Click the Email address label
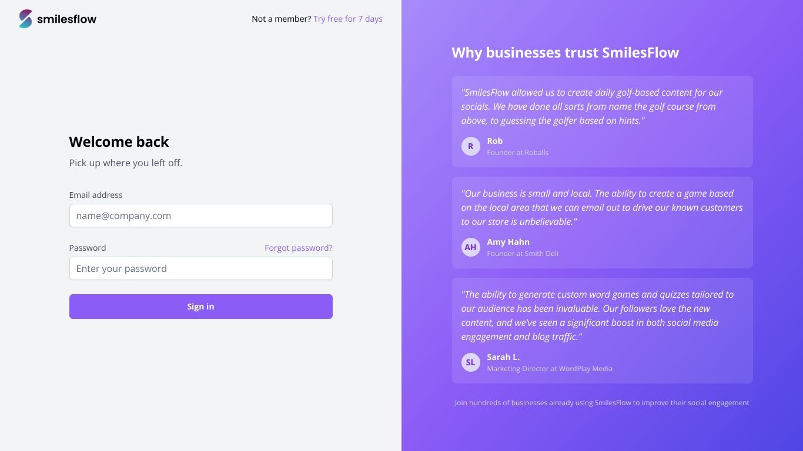This screenshot has width=803, height=451. [96, 195]
